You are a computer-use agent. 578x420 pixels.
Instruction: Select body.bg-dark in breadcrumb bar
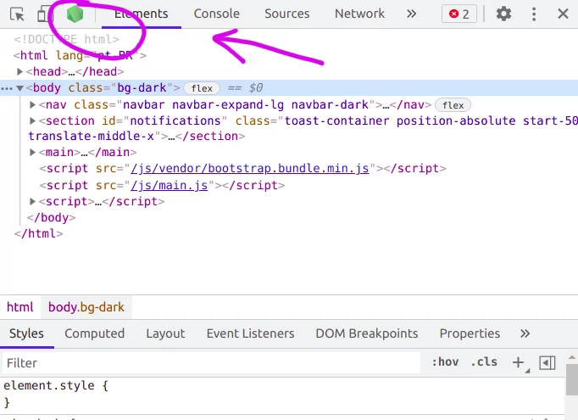tap(86, 307)
